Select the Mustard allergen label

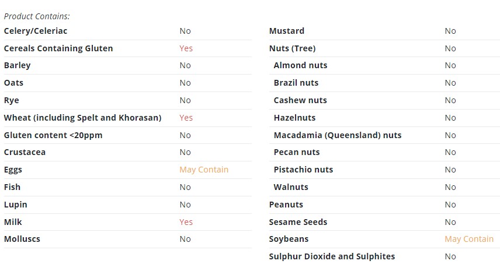(x=287, y=31)
